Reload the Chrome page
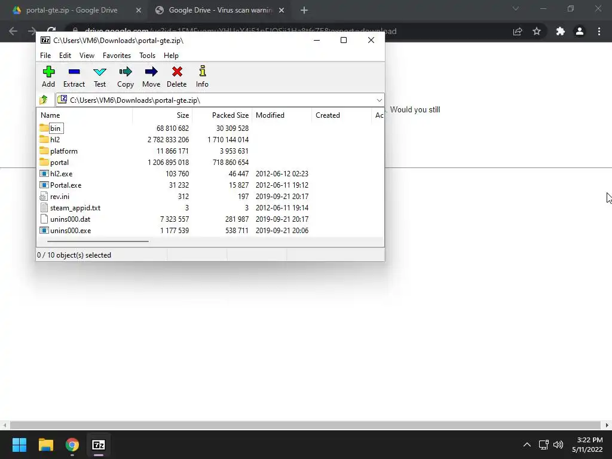The height and width of the screenshot is (459, 612). pos(51,30)
